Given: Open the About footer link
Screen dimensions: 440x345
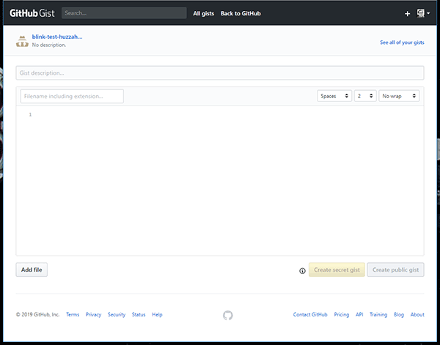Looking at the screenshot, I should (x=417, y=314).
